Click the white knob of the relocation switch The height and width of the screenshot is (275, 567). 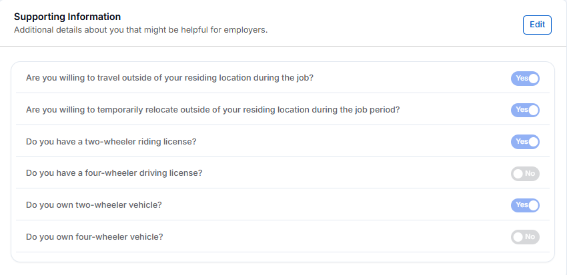pyautogui.click(x=533, y=110)
